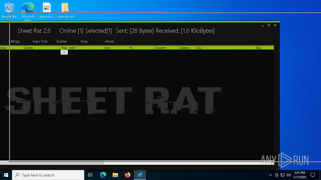Sort clients by the Computer column header

(160, 47)
